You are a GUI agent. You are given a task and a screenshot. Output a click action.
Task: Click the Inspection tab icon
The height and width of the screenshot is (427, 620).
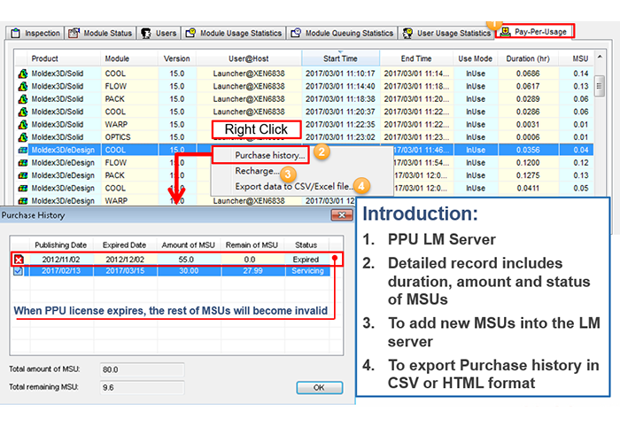(x=15, y=34)
